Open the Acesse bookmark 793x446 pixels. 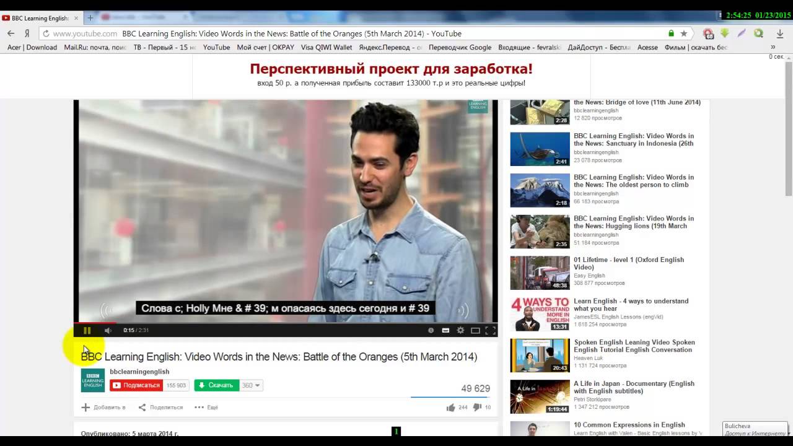[647, 47]
